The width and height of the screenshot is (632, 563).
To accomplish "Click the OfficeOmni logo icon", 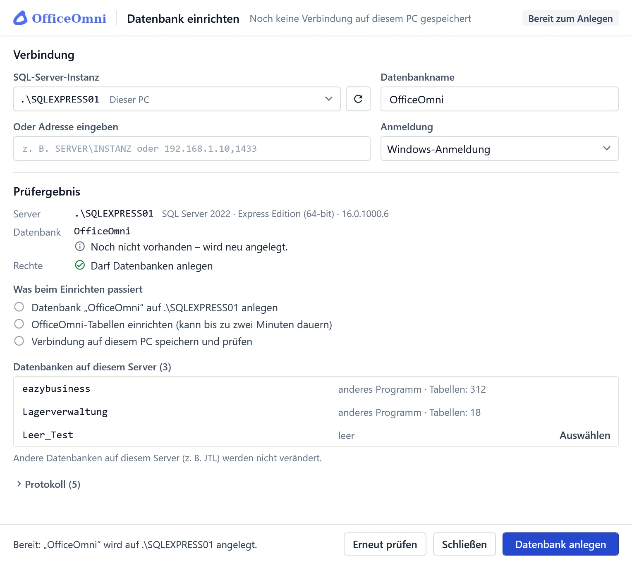I will 20,18.
